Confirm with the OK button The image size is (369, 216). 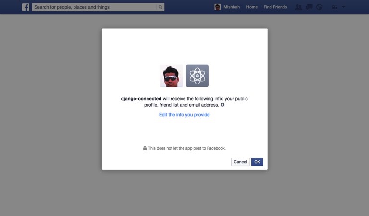(257, 162)
